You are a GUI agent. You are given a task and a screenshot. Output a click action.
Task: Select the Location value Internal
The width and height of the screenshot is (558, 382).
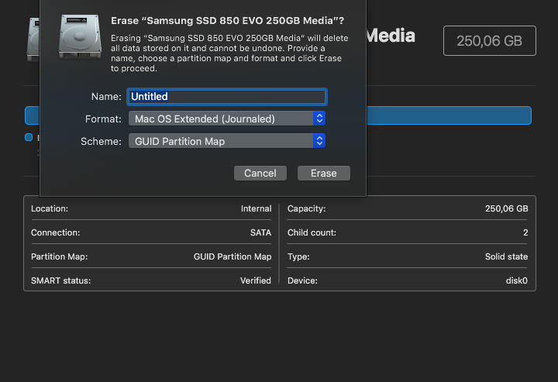(x=256, y=208)
